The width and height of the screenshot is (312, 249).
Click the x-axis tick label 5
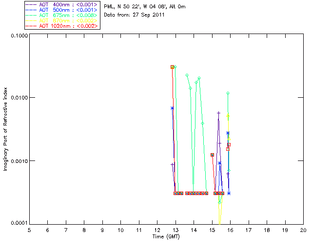point(29,230)
